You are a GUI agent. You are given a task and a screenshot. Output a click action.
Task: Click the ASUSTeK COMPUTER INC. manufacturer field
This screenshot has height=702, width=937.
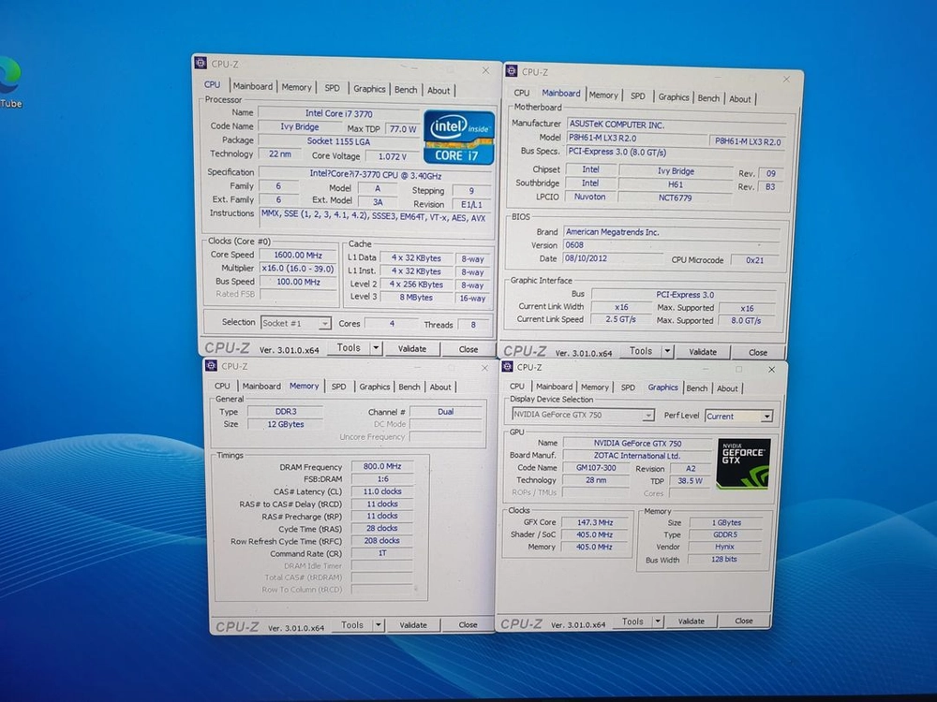[676, 125]
